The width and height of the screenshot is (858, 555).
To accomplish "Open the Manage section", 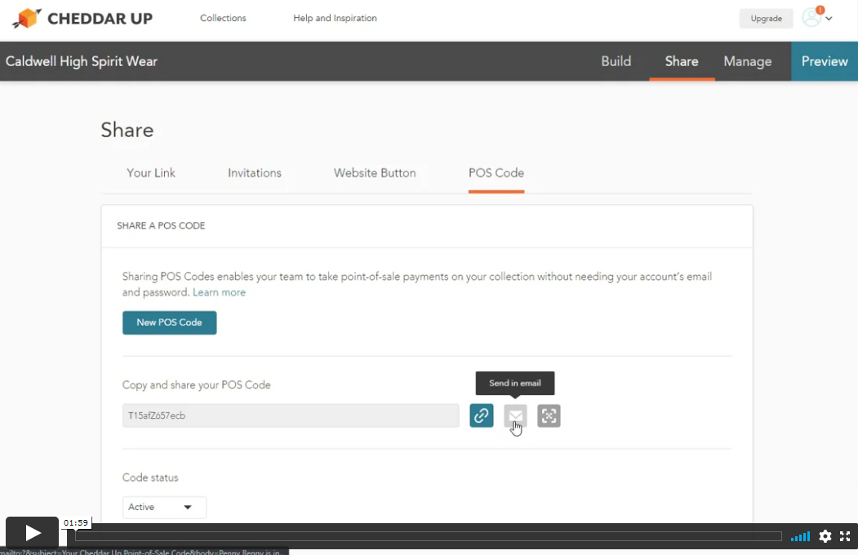I will pos(747,61).
